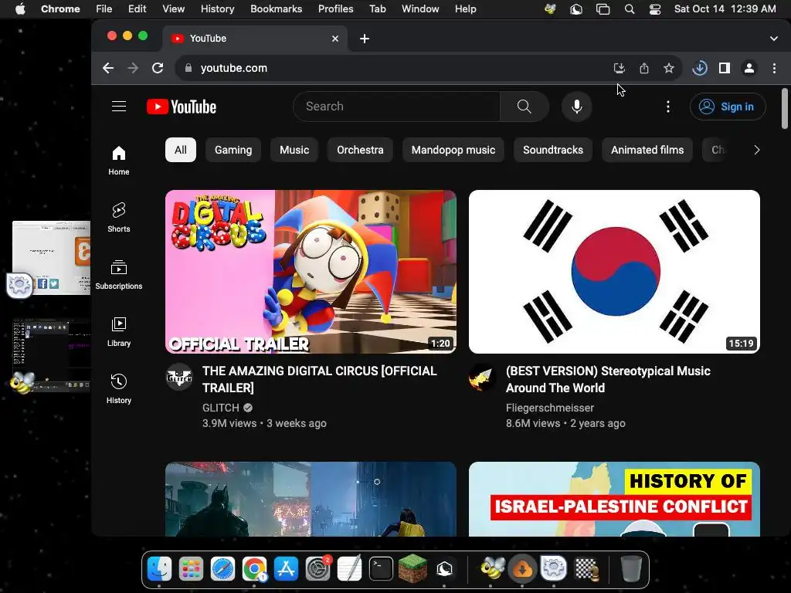
Task: Open Control Center in menu bar
Action: [655, 9]
